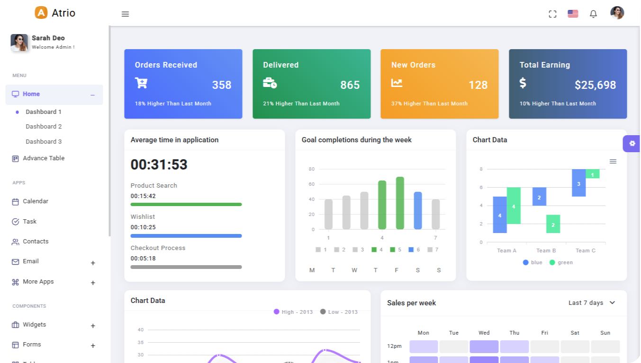Click the user avatar in header
This screenshot has width=641, height=363.
tap(617, 13)
